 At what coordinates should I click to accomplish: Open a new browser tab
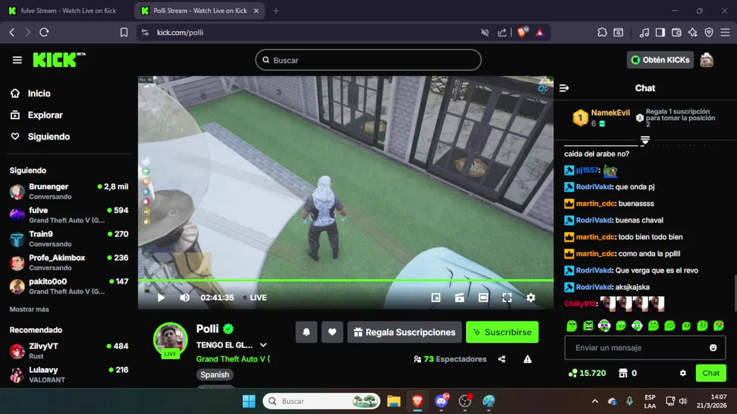pos(276,10)
